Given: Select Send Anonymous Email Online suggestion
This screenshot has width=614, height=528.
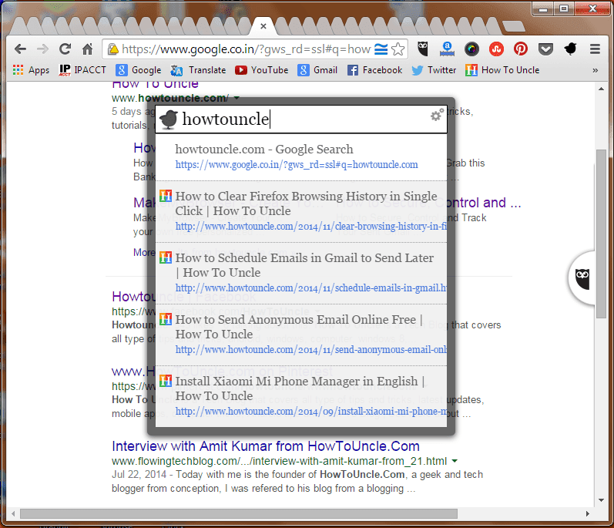Looking at the screenshot, I should pos(301,335).
